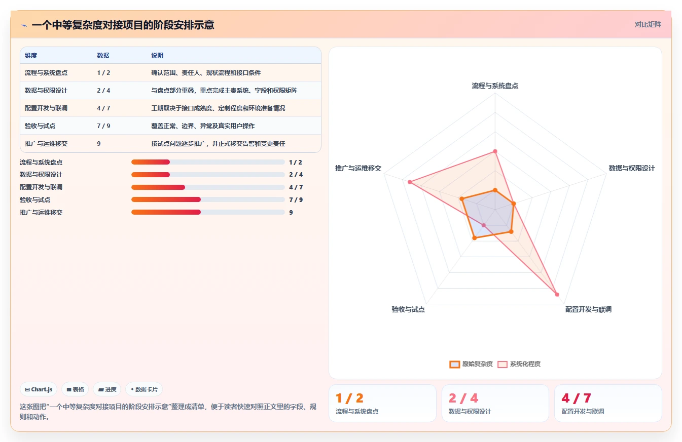The image size is (682, 442).
Task: Select the 表格 chip
Action: coord(75,389)
